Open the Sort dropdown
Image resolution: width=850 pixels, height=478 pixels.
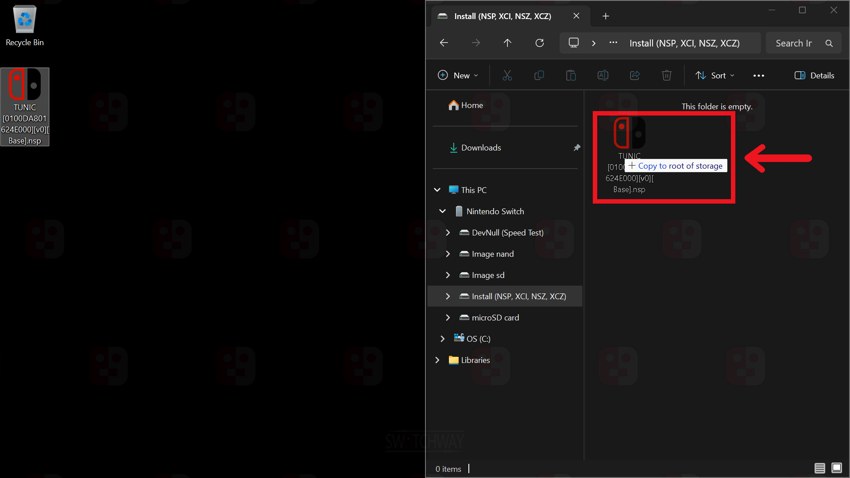pos(715,76)
